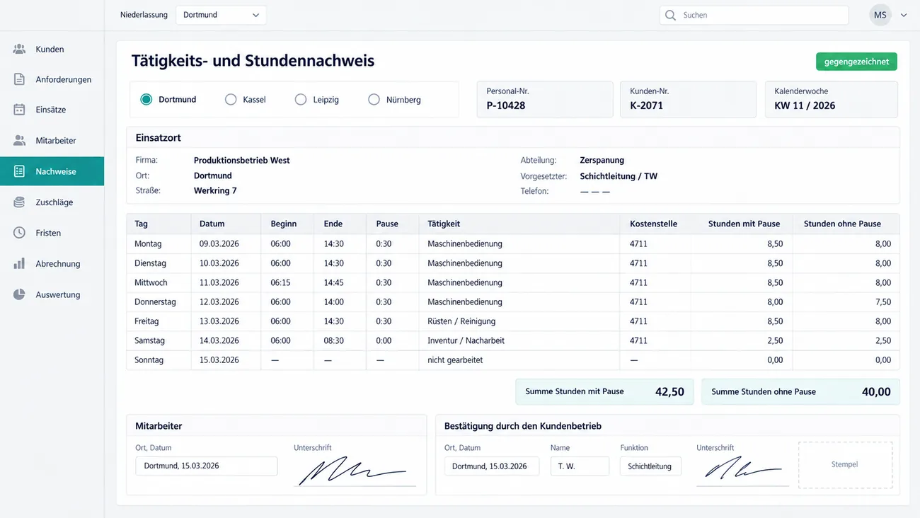
Task: Click the Fristen clock icon
Action: [19, 233]
